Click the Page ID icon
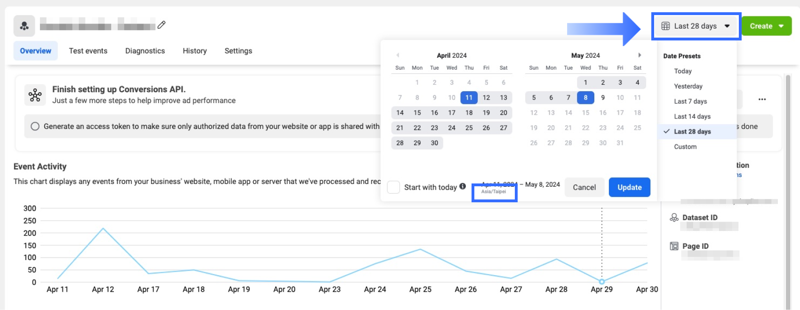The height and width of the screenshot is (310, 800). (x=674, y=246)
